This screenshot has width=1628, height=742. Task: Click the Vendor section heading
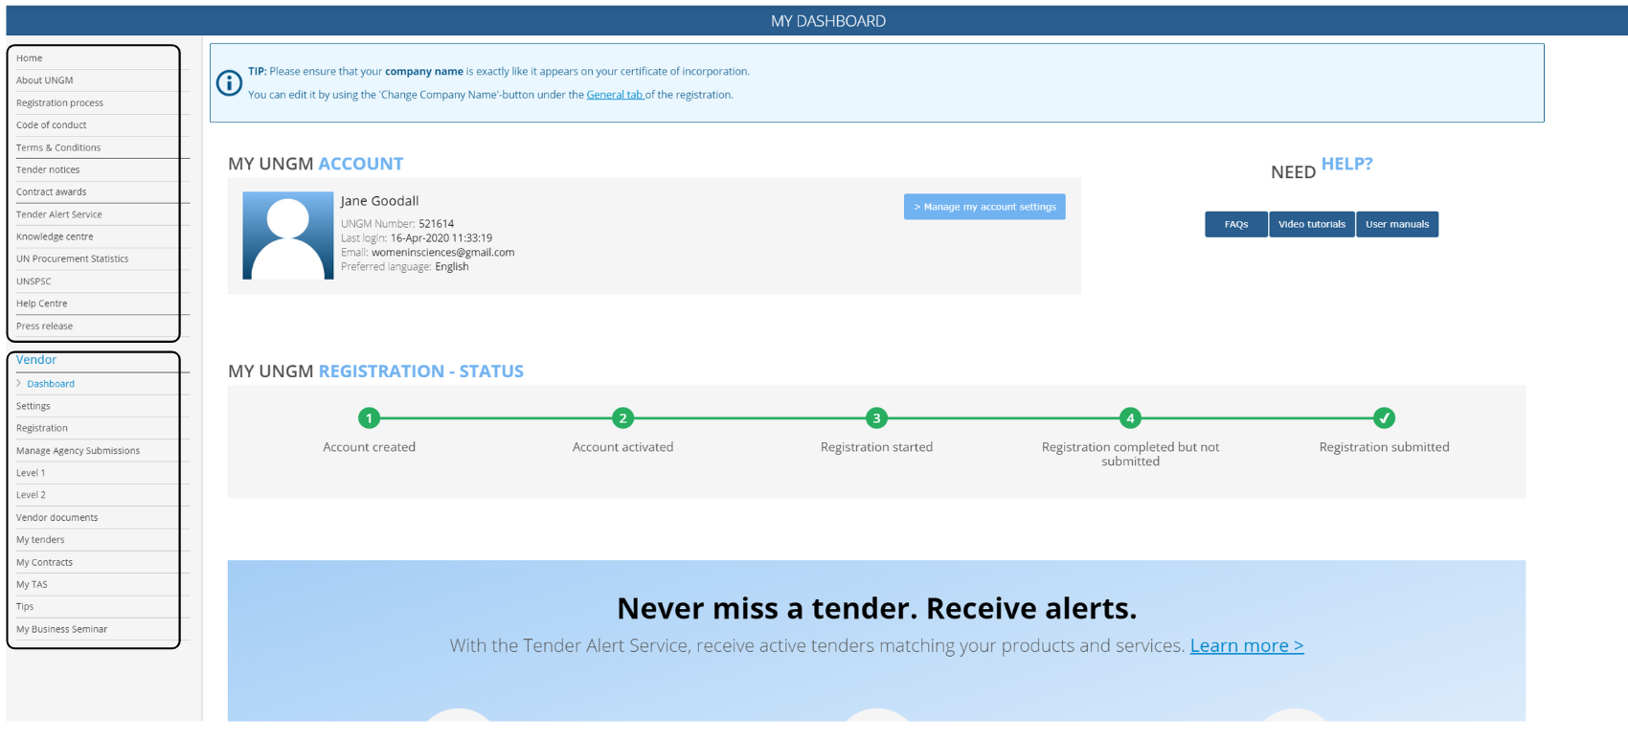click(x=36, y=360)
